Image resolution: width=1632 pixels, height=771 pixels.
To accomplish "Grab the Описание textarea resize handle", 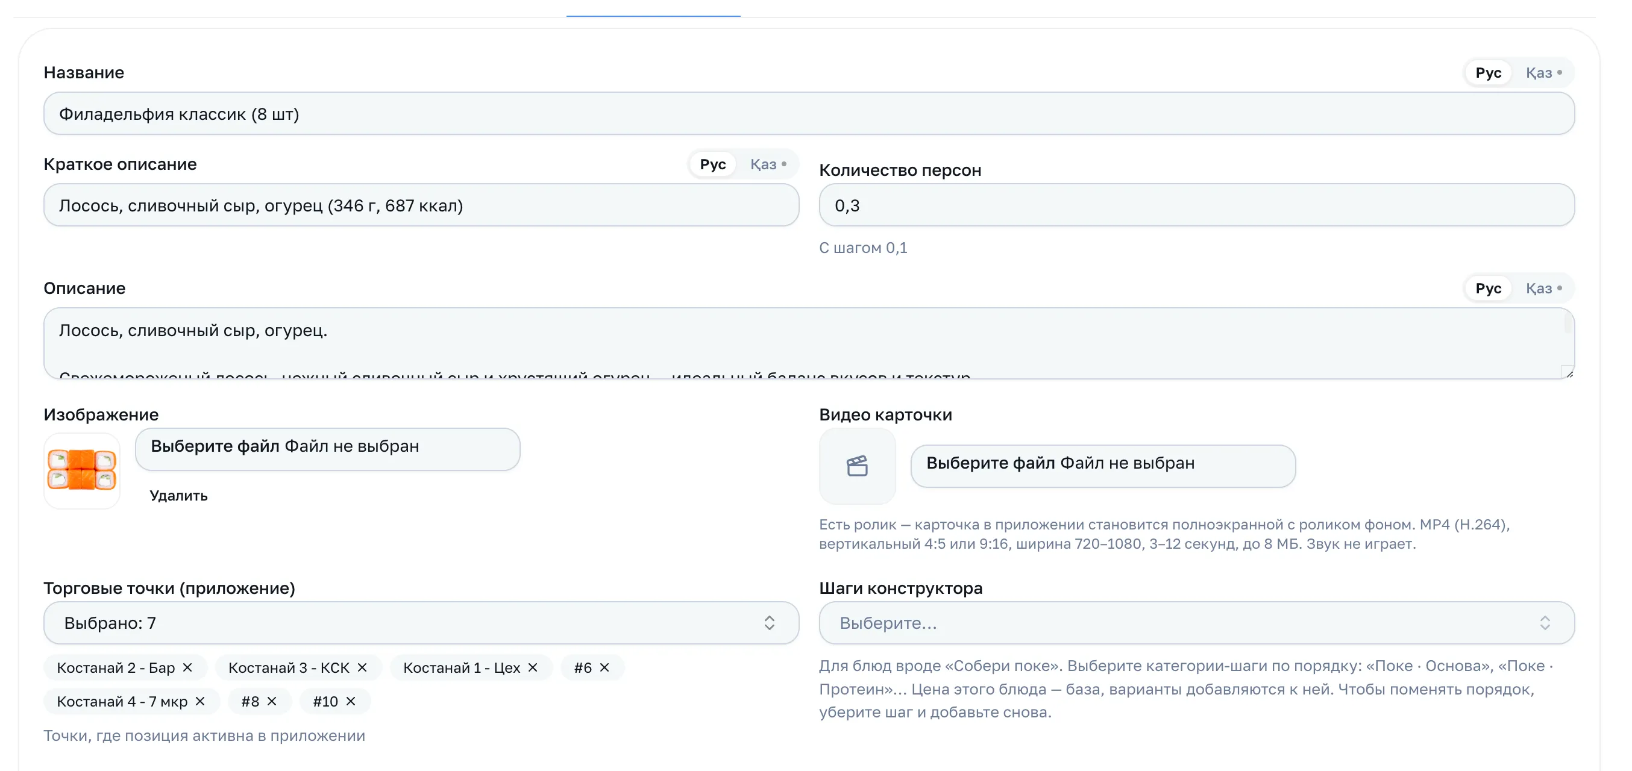I will [1568, 372].
